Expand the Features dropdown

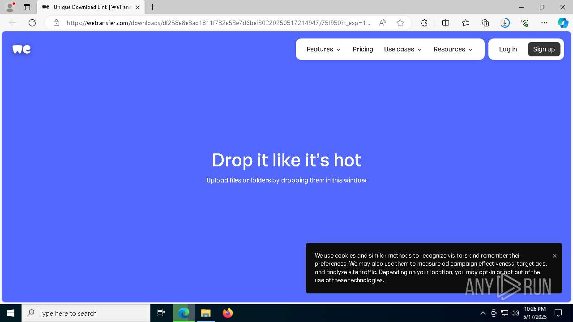324,49
